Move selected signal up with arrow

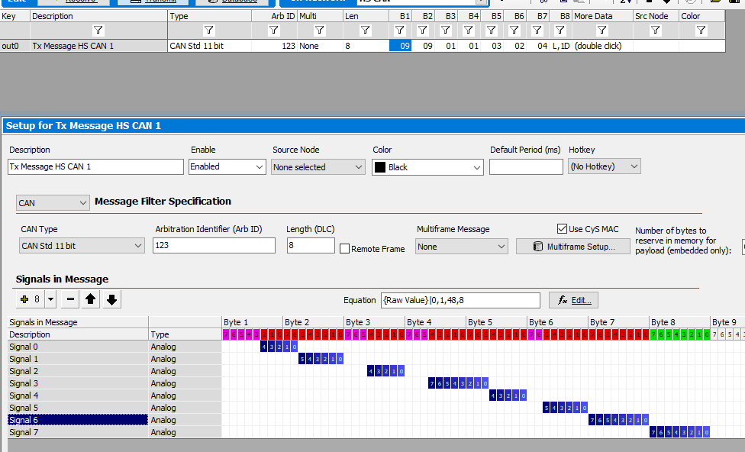[x=91, y=299]
